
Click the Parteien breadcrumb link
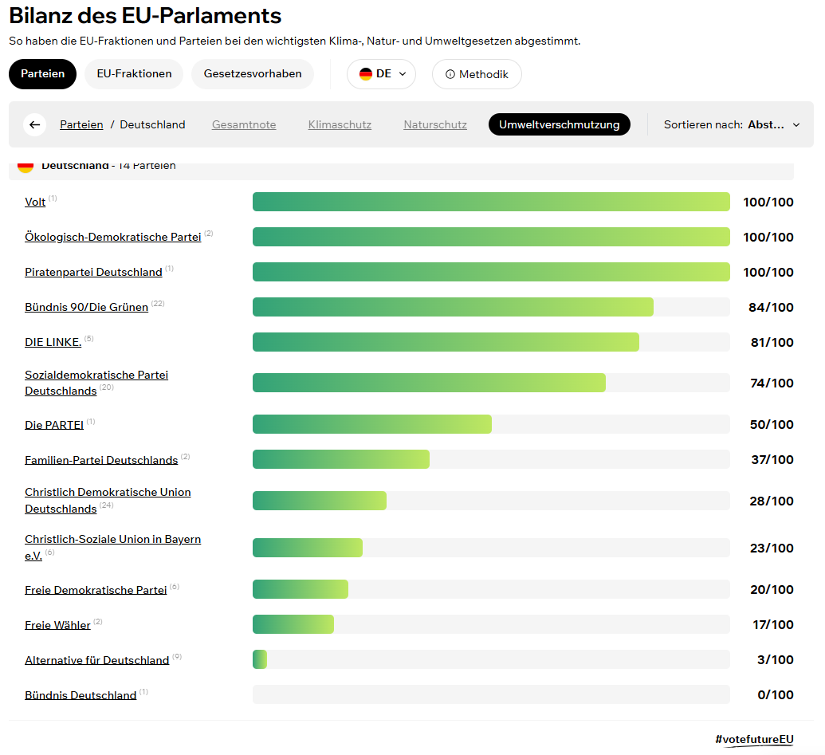coord(81,124)
